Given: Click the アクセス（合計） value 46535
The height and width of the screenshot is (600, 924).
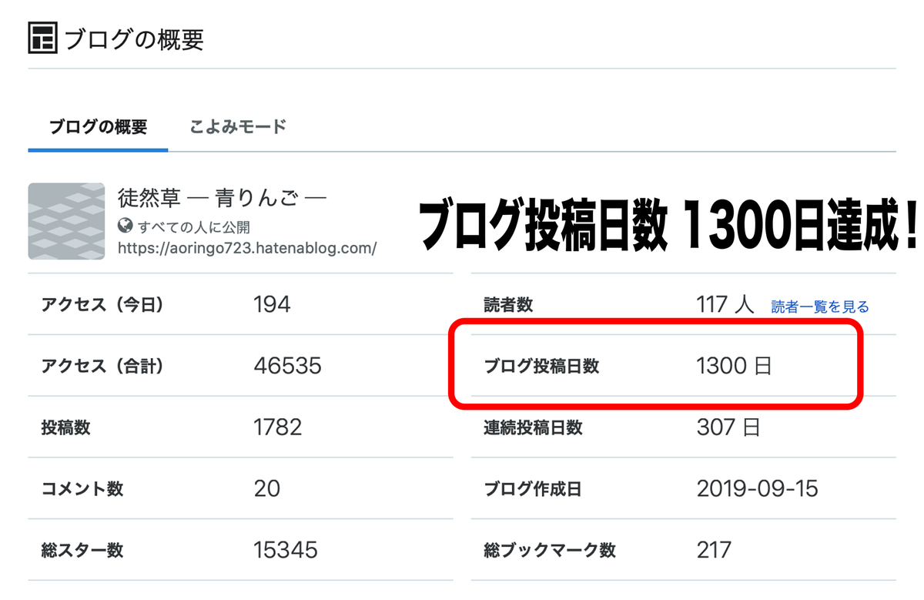Looking at the screenshot, I should [287, 365].
